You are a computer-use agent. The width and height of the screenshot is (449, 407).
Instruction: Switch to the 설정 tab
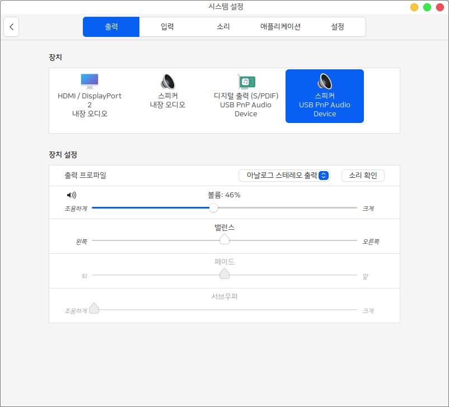[337, 27]
